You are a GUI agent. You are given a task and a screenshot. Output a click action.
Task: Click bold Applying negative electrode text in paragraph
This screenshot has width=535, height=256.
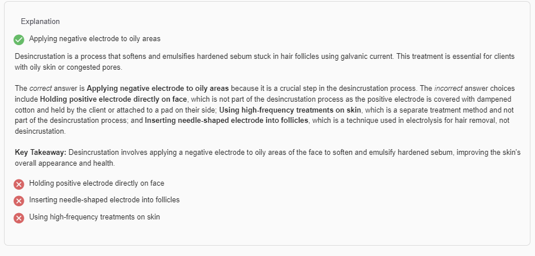158,89
